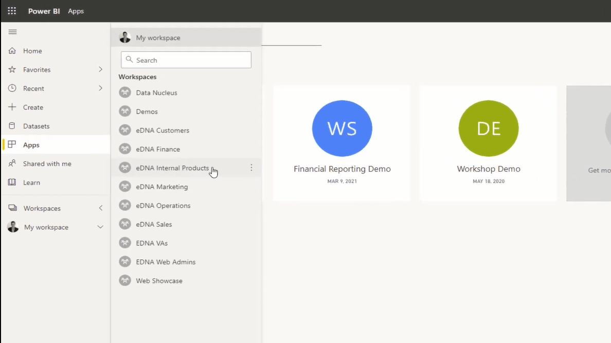Image resolution: width=611 pixels, height=343 pixels.
Task: Select My workspace at flyout top
Action: coord(186,38)
